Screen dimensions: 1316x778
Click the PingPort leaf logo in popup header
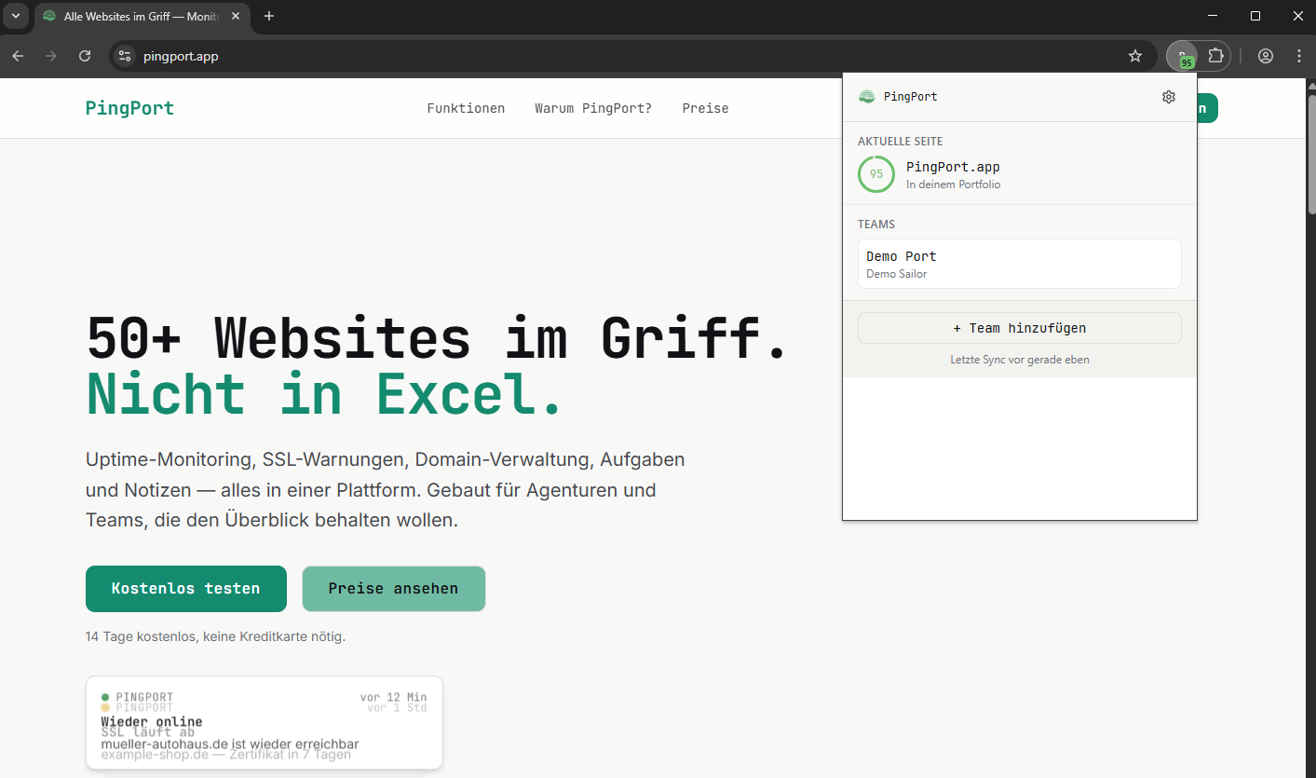pyautogui.click(x=866, y=96)
